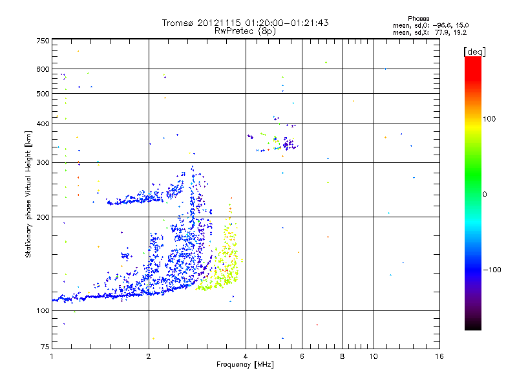This screenshot has width=517, height=388.
Task: Click the frequency axis tick "2"
Action: (149, 356)
